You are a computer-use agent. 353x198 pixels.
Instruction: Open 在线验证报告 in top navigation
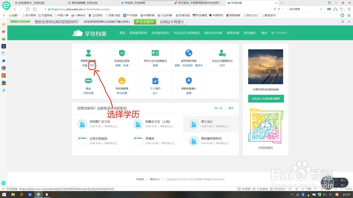point(160,33)
